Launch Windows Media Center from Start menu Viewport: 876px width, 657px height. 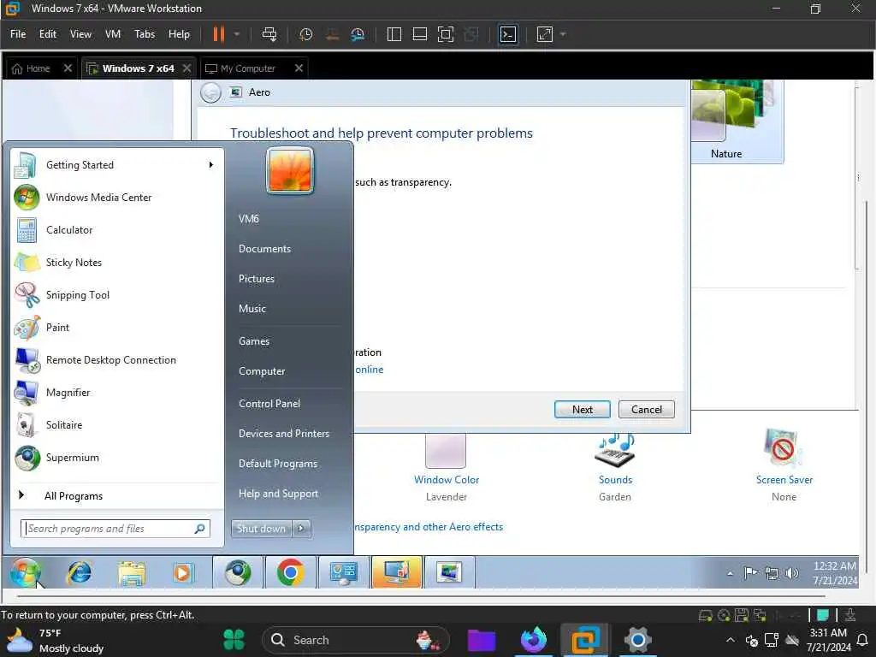click(116, 198)
